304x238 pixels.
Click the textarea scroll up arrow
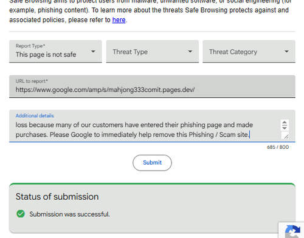click(x=285, y=123)
